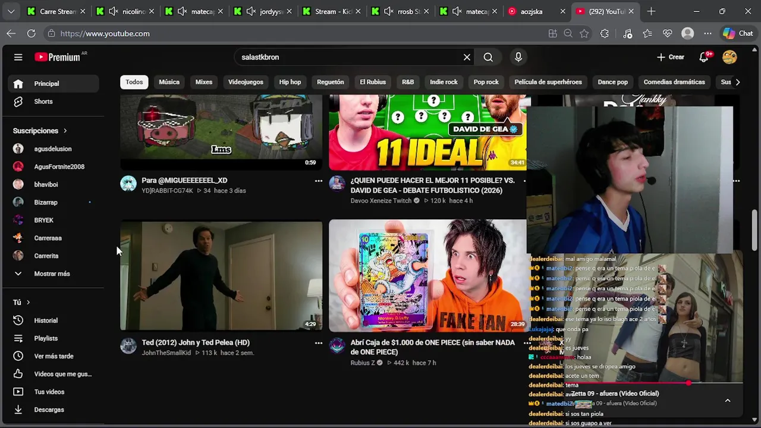Open the Copilot Chat button
Screen dimensions: 761x428
pyautogui.click(x=738, y=34)
